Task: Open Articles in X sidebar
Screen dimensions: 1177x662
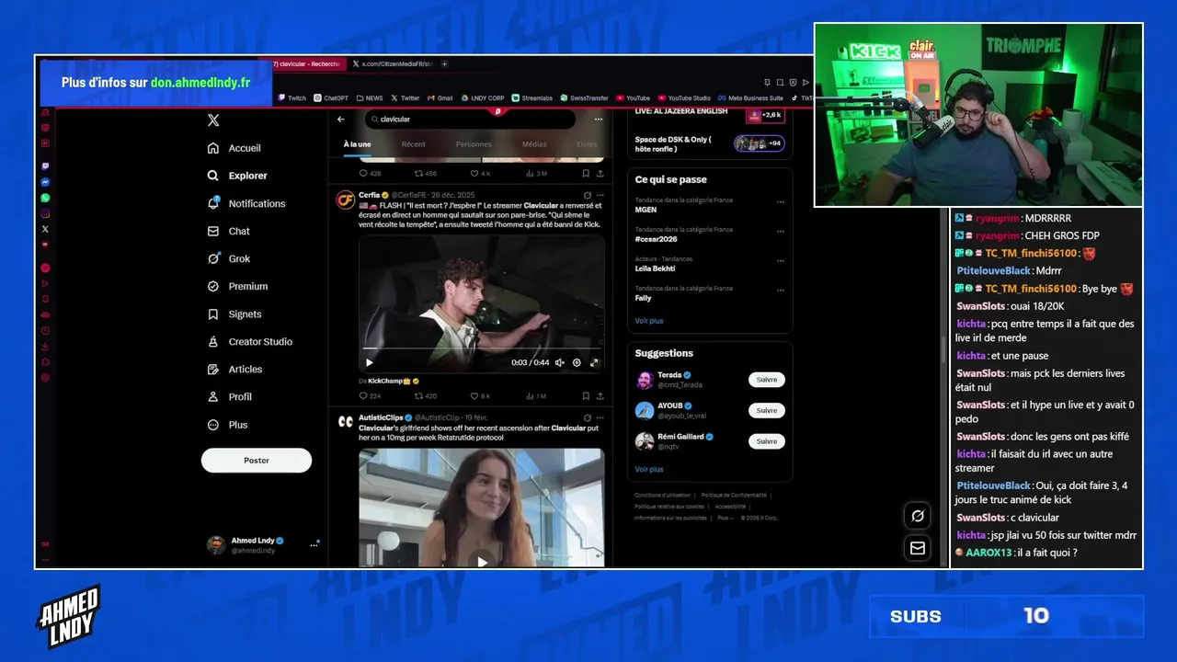Action: click(234, 369)
